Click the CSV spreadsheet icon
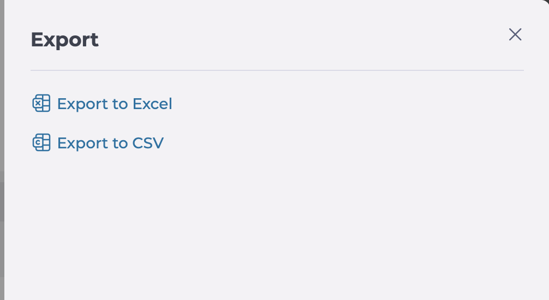This screenshot has height=300, width=549. tap(41, 142)
